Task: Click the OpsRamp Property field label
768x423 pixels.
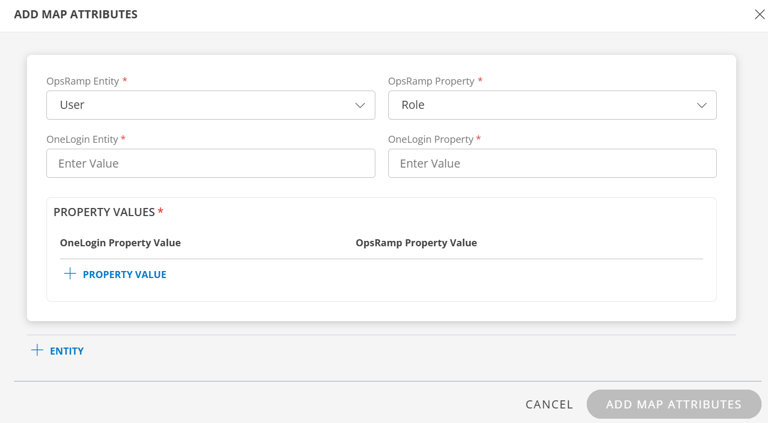Action: coord(431,81)
